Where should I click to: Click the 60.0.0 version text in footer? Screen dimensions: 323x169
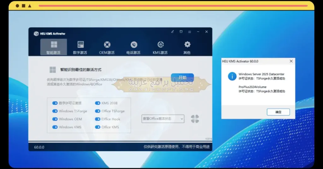(39, 147)
